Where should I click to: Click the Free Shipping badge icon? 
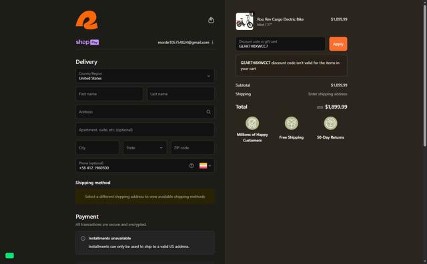tap(291, 123)
